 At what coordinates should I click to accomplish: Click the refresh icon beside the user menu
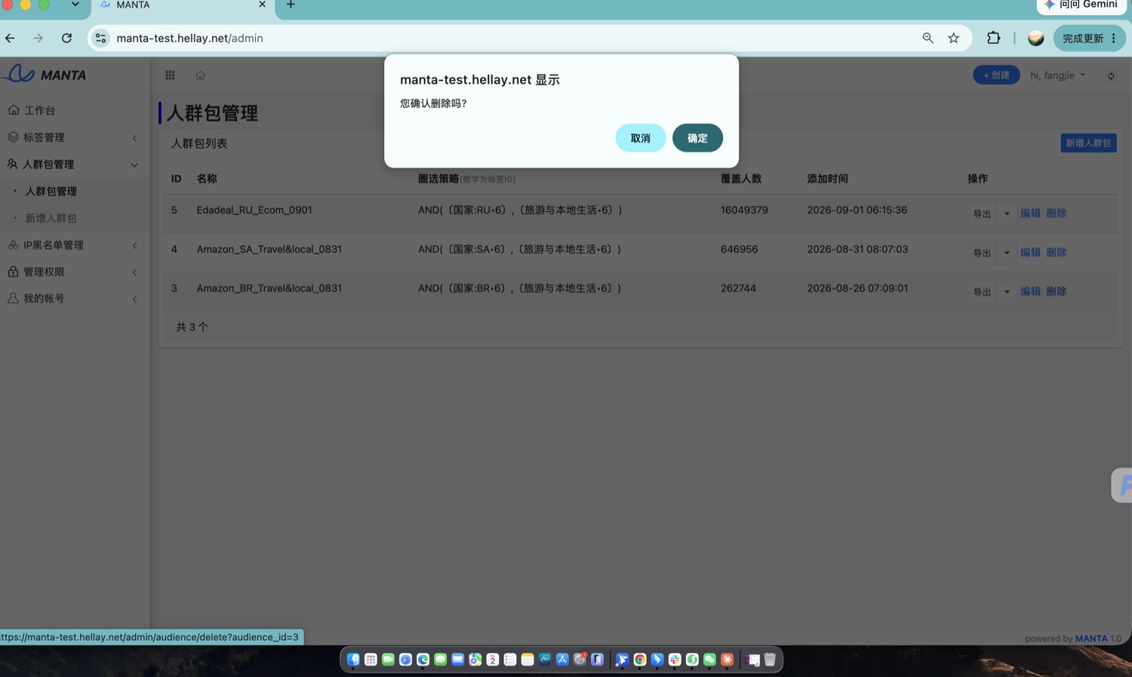[x=1111, y=75]
